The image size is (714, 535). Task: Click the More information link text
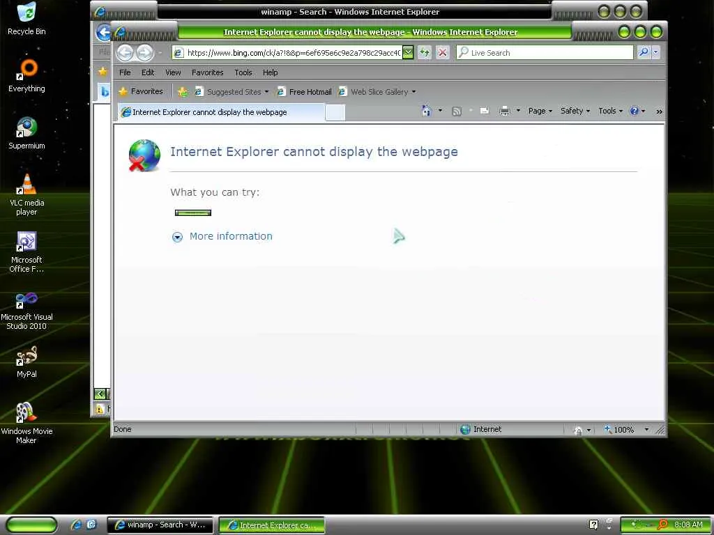pos(231,236)
